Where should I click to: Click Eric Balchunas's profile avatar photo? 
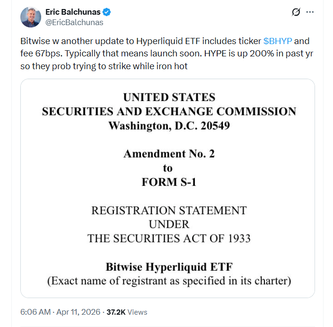click(31, 17)
